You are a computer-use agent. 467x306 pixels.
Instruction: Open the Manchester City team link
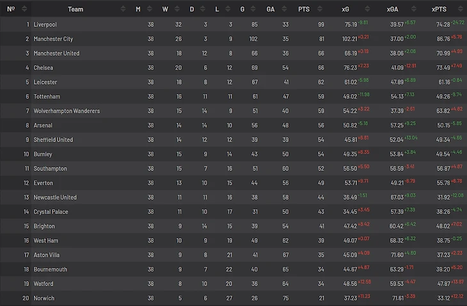tap(53, 39)
